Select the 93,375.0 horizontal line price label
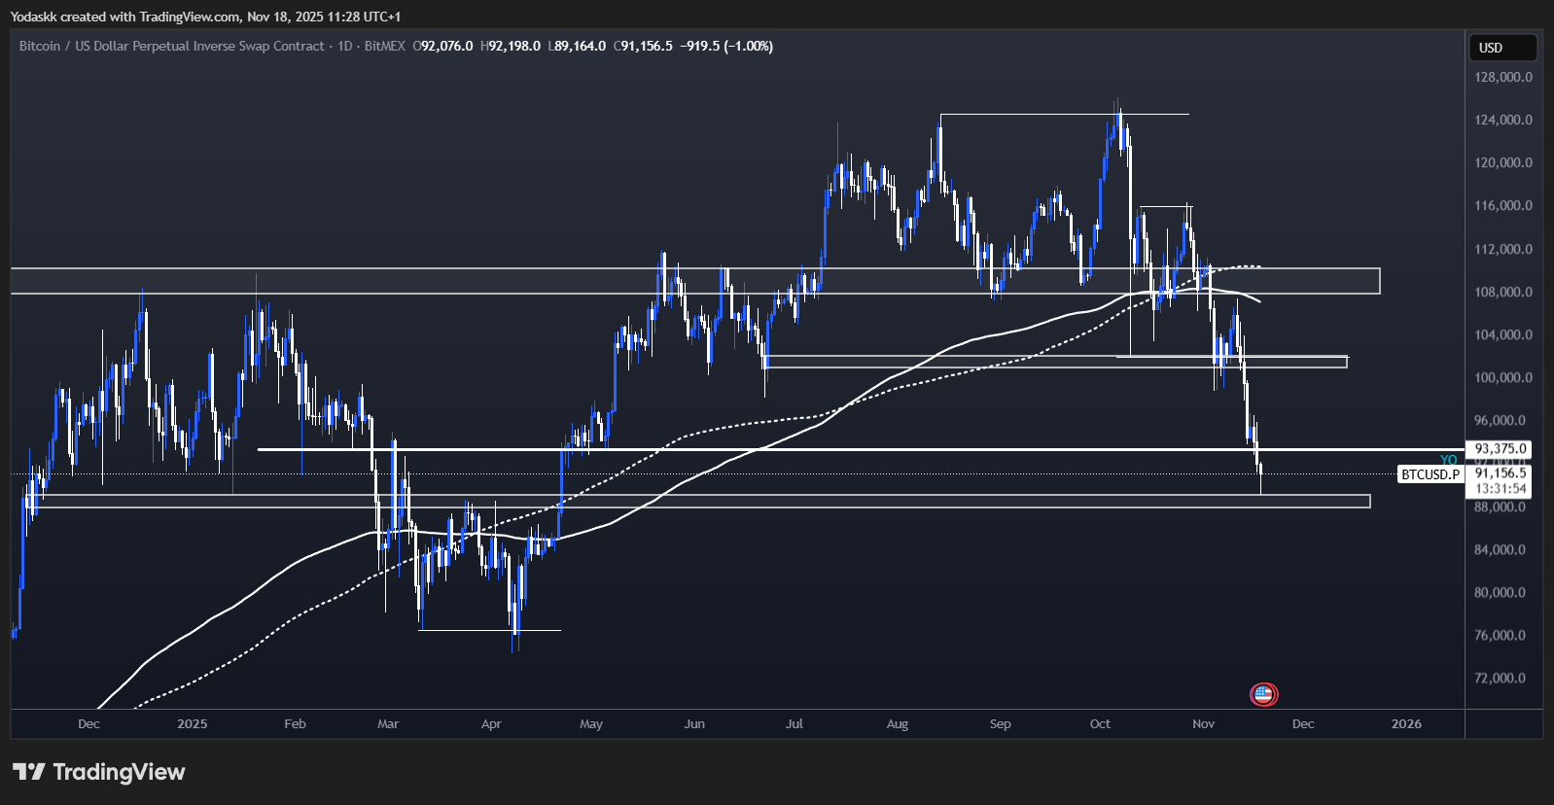The image size is (1554, 805). click(1501, 449)
